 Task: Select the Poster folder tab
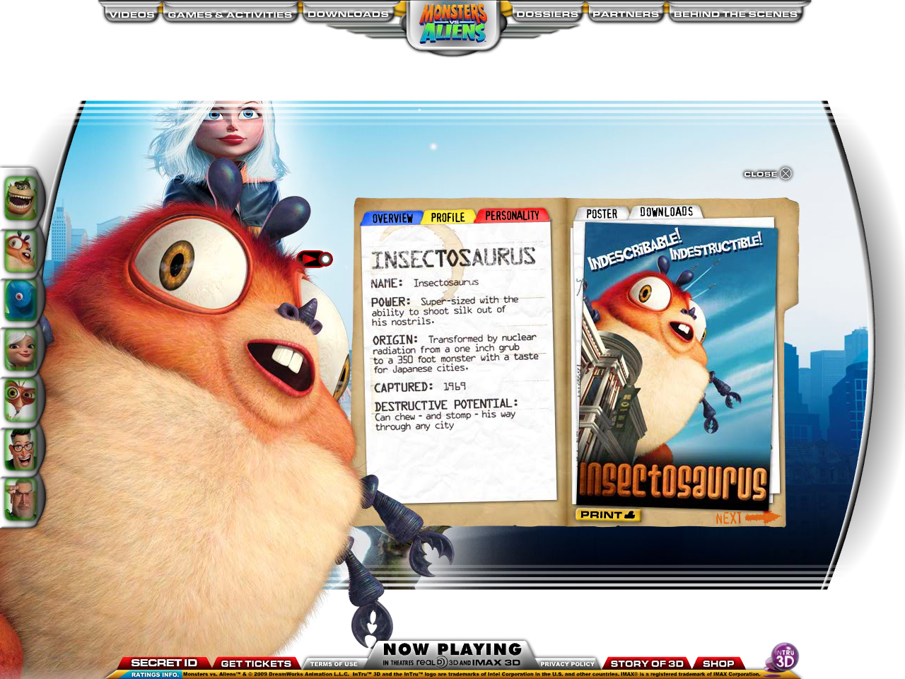click(x=602, y=214)
